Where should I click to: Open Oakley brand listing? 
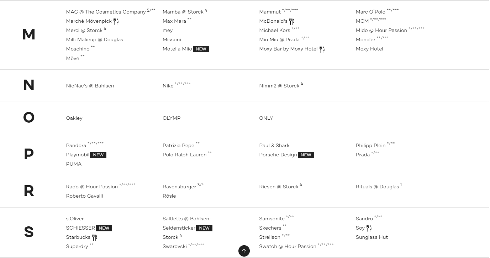[74, 118]
